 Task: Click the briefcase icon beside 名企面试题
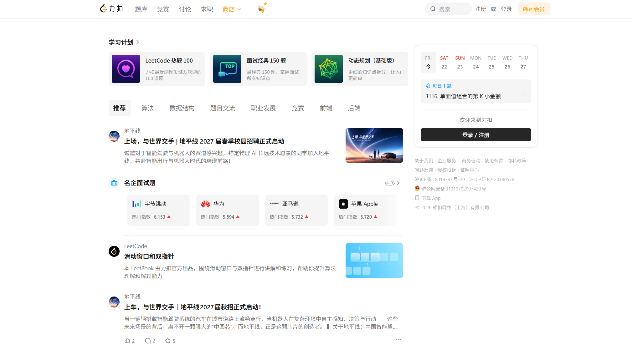[114, 183]
